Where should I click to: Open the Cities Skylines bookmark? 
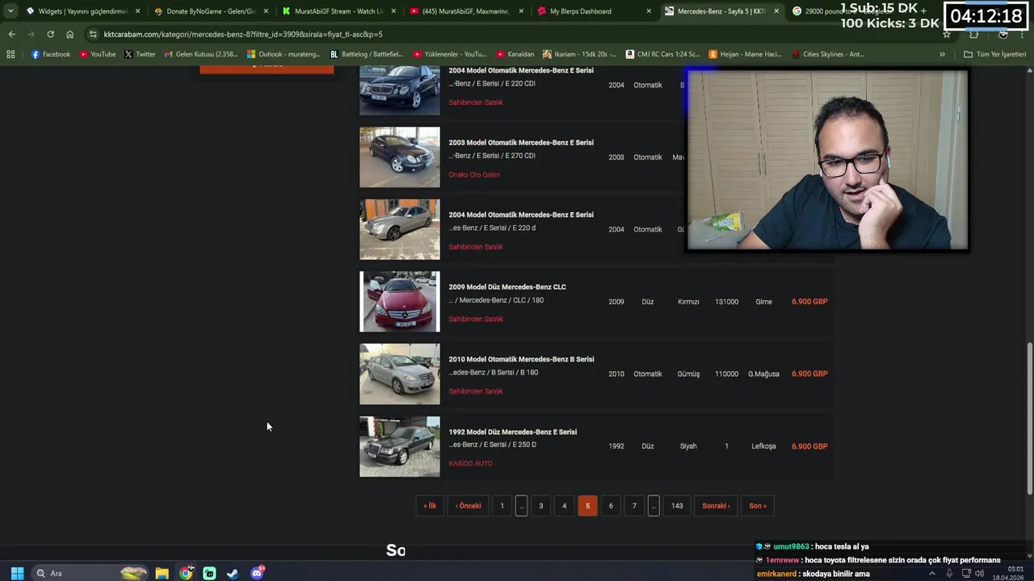point(827,54)
